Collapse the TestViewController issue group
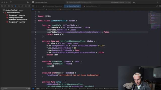Image resolution: width=161 pixels, height=90 pixels. click(4, 13)
